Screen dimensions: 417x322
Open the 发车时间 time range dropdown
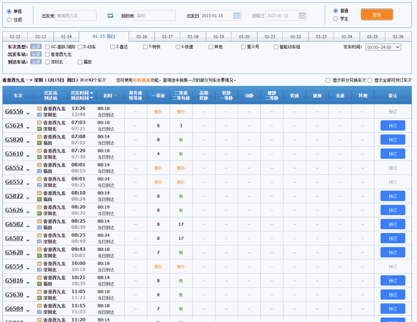[383, 46]
